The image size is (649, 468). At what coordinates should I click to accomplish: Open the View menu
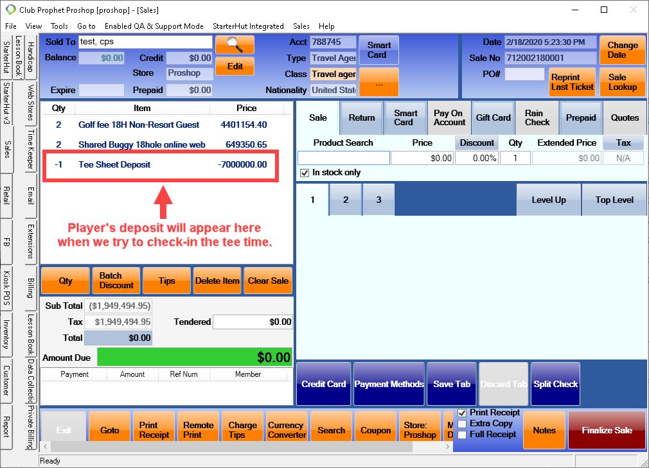(x=33, y=26)
